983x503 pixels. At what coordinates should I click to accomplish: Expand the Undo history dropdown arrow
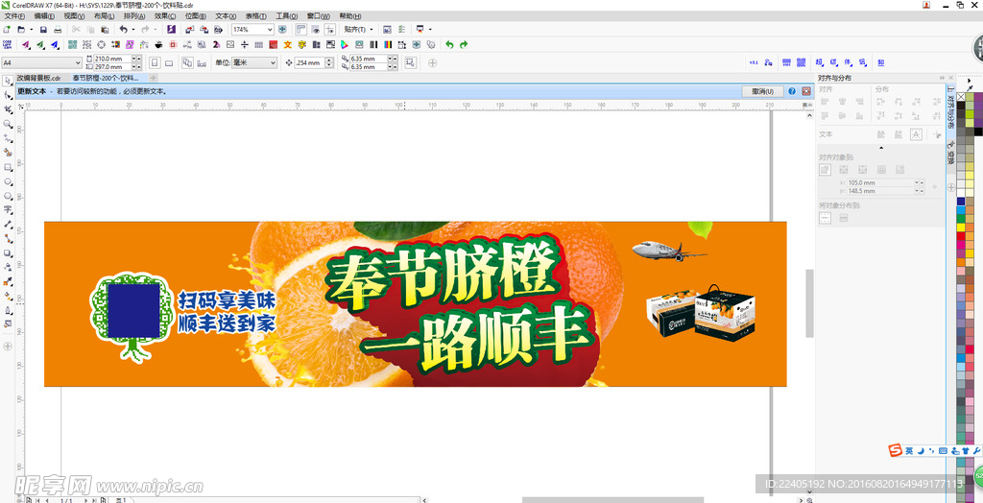coord(132,30)
